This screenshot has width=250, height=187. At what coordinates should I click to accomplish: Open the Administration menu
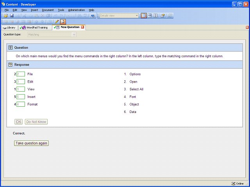point(77,10)
